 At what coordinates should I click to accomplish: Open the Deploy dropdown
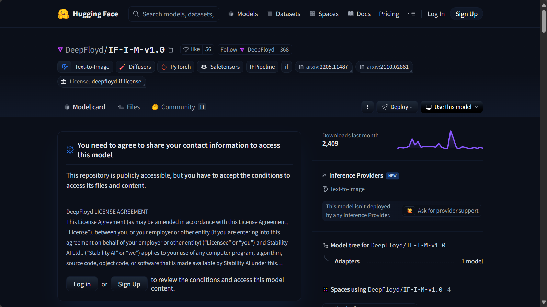click(x=397, y=107)
